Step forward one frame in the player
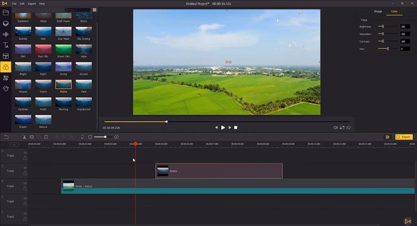The height and width of the screenshot is (226, 417). (229, 128)
